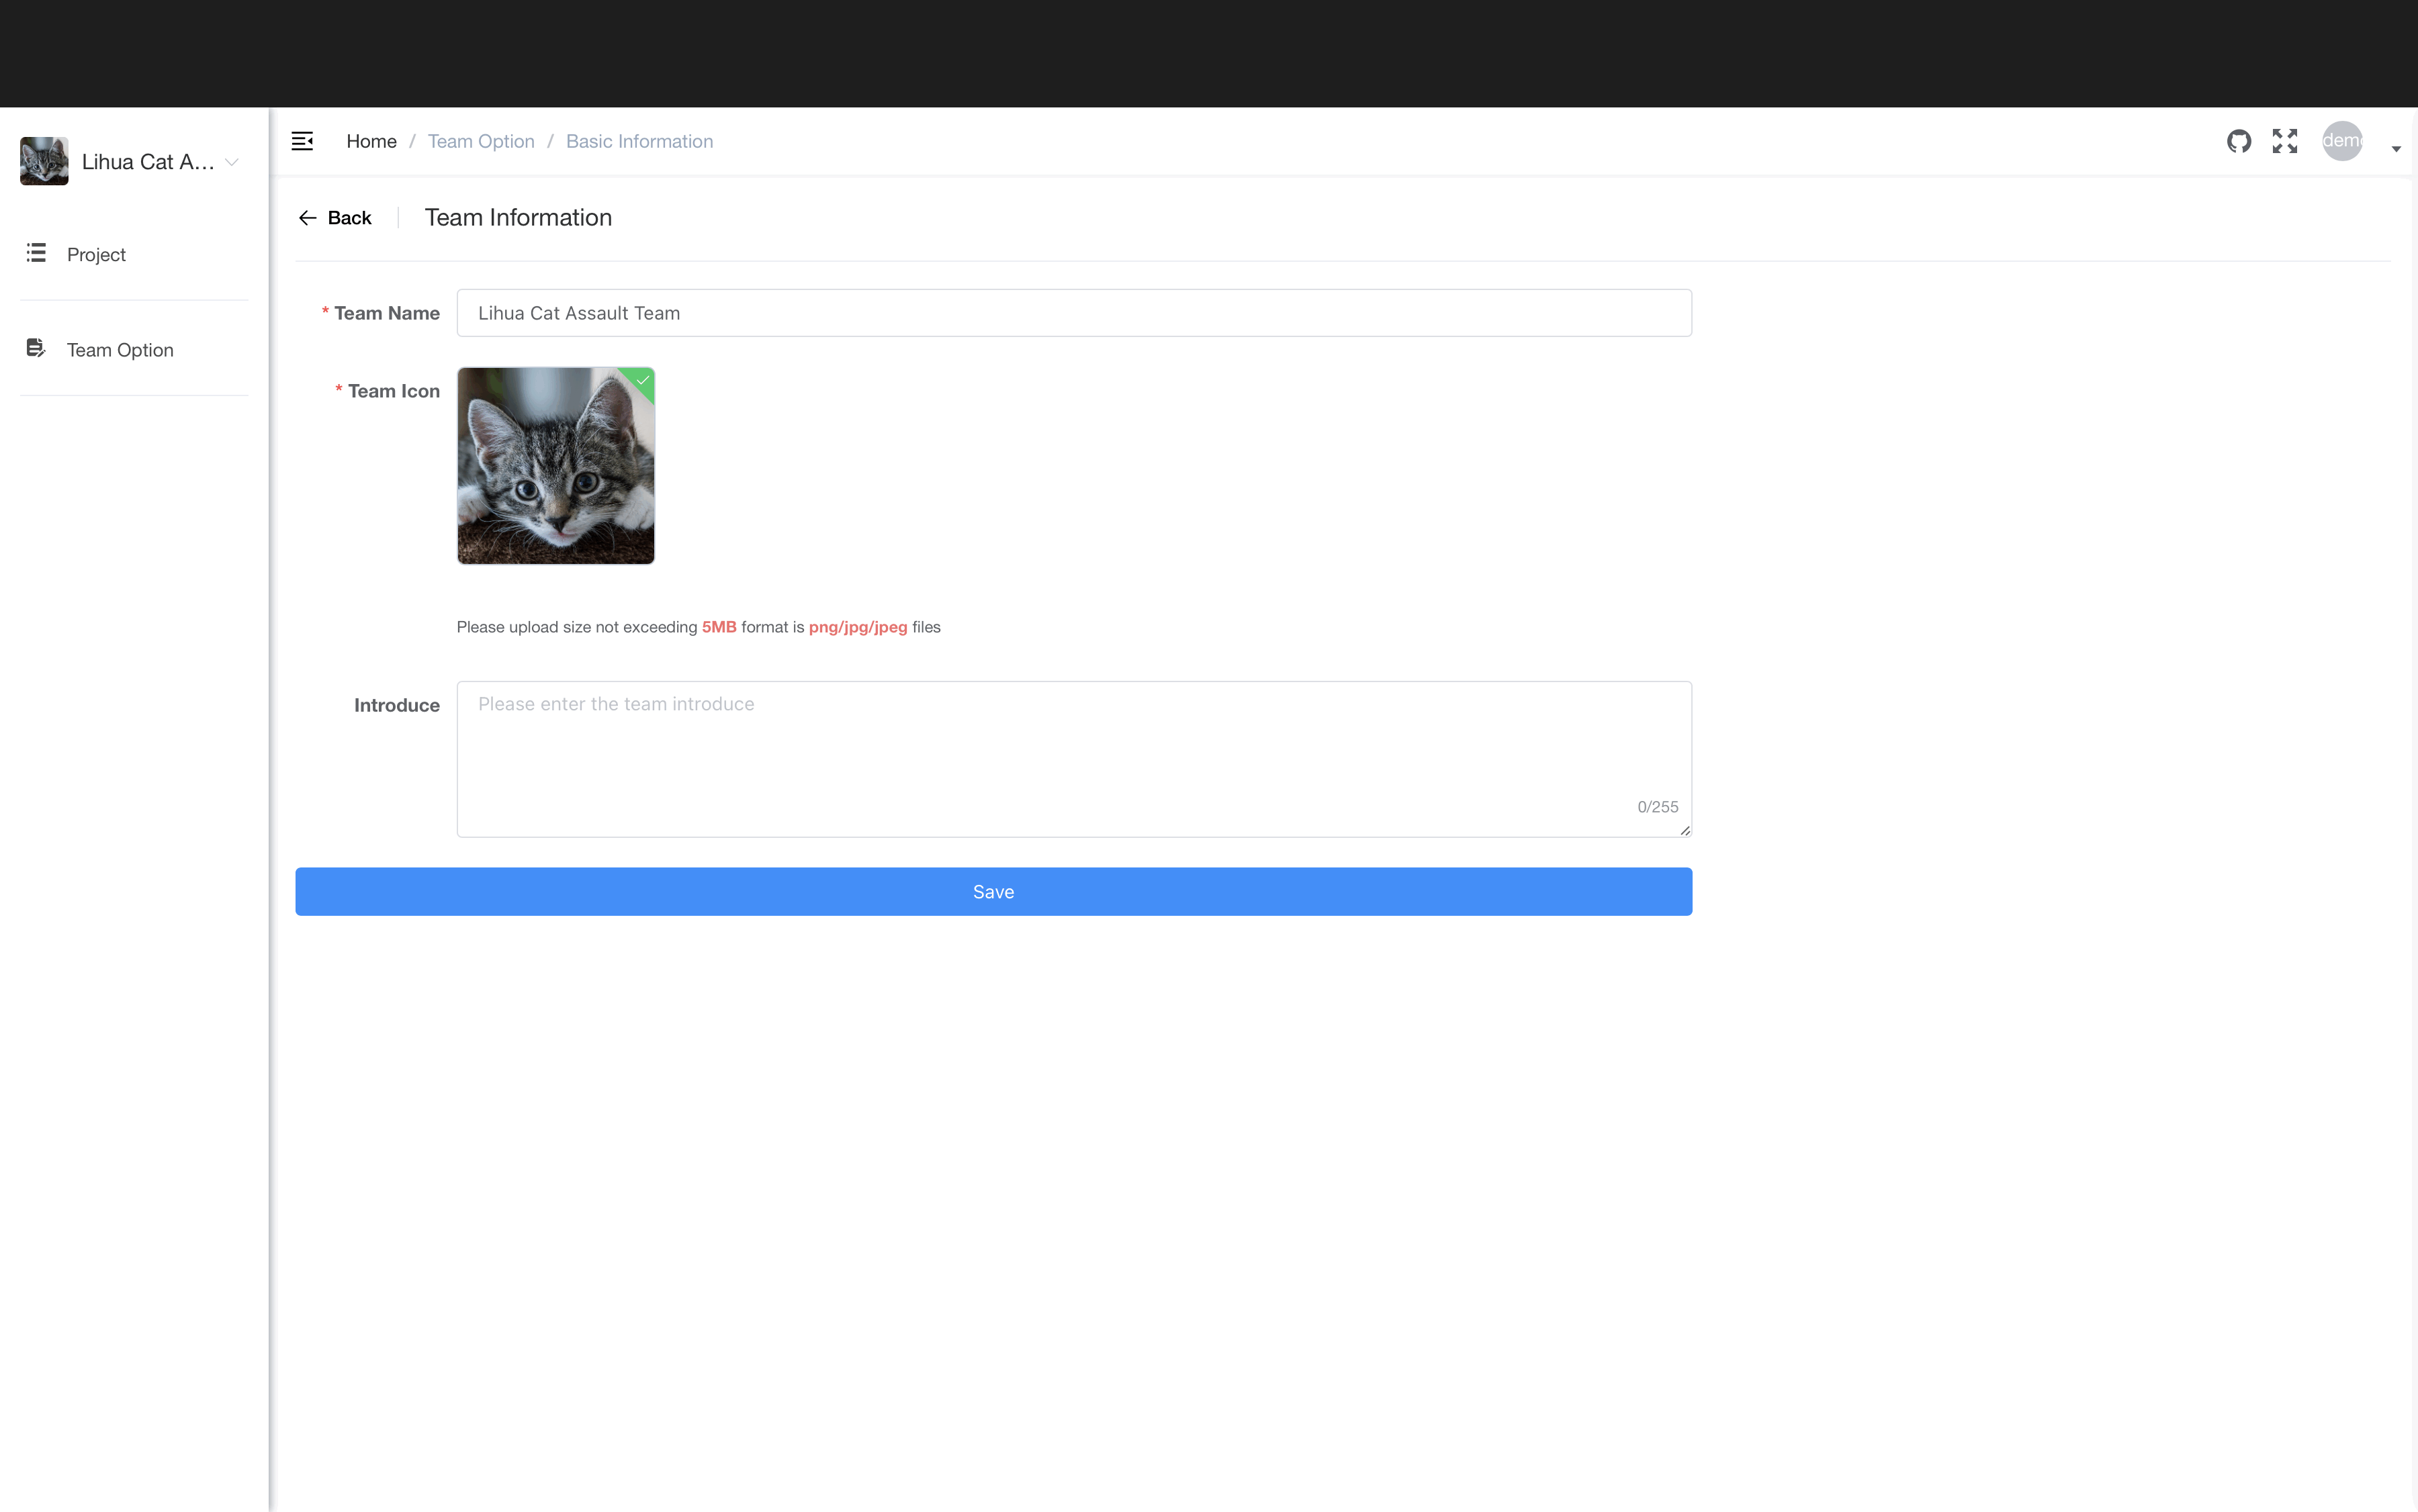Viewport: 2418px width, 1512px height.
Task: Click the user avatar icon top right
Action: pyautogui.click(x=2343, y=141)
